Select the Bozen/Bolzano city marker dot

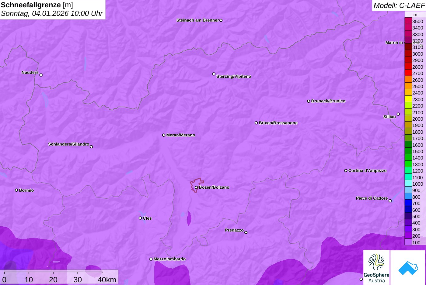196,187
